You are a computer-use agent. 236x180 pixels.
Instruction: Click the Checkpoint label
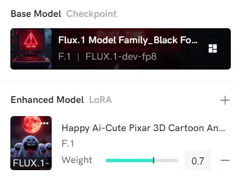pyautogui.click(x=91, y=14)
